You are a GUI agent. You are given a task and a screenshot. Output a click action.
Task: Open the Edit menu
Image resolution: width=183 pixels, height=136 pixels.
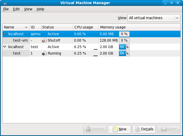coord(16,9)
